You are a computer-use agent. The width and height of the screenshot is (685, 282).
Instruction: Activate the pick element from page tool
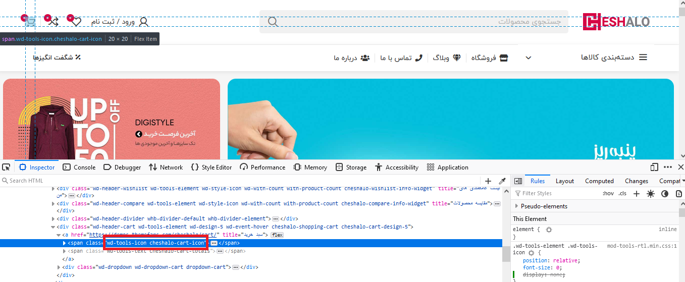6,167
